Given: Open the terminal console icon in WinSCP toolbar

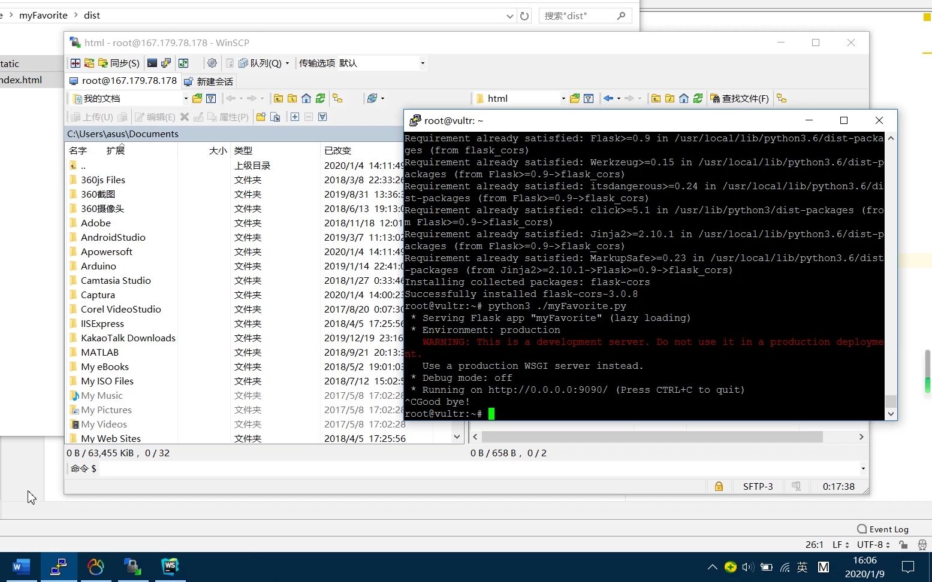Looking at the screenshot, I should click(152, 63).
